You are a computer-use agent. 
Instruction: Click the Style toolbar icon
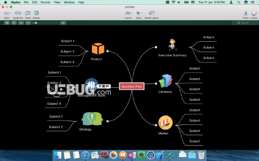[x=138, y=13]
